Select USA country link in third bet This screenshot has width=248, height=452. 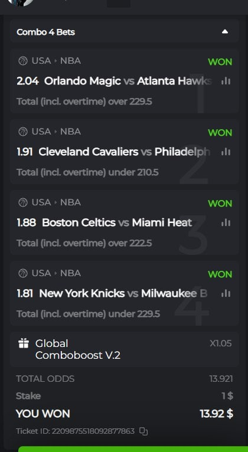point(41,202)
